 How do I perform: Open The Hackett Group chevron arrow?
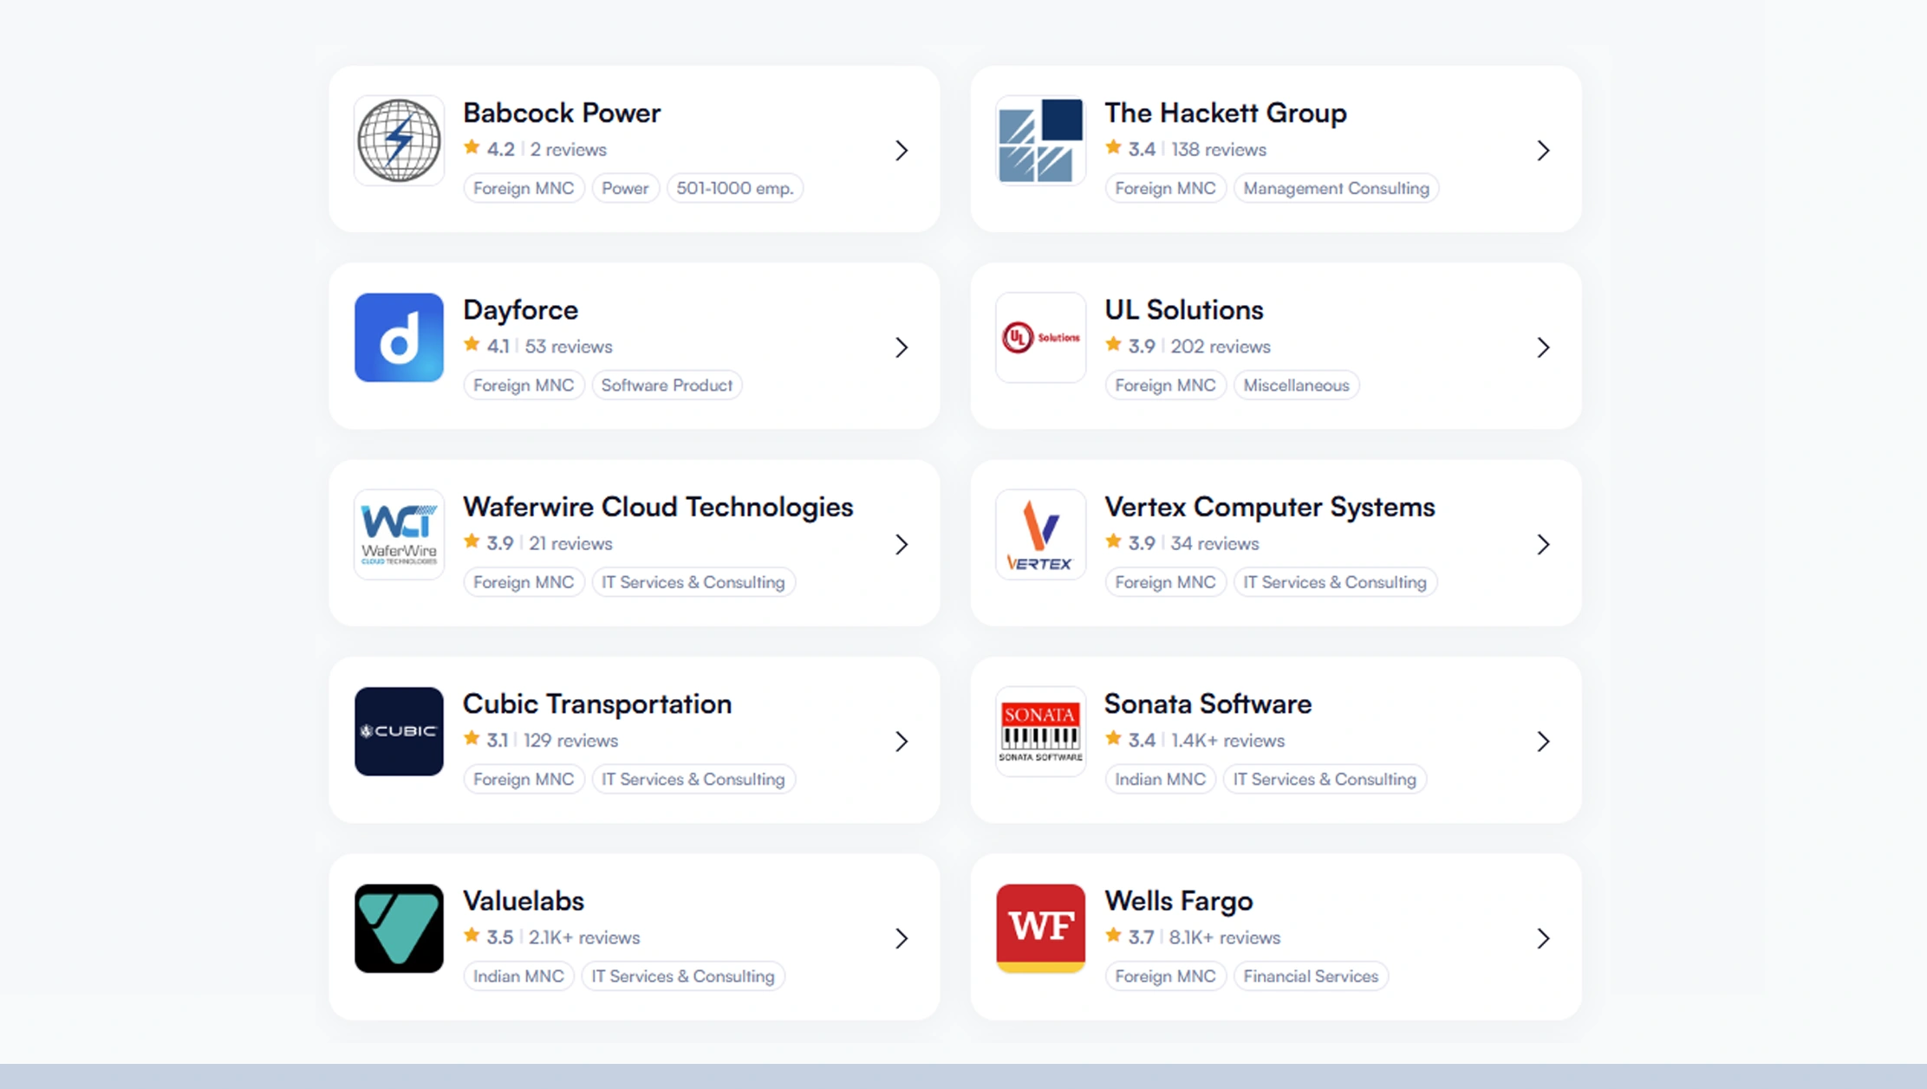pyautogui.click(x=1543, y=151)
